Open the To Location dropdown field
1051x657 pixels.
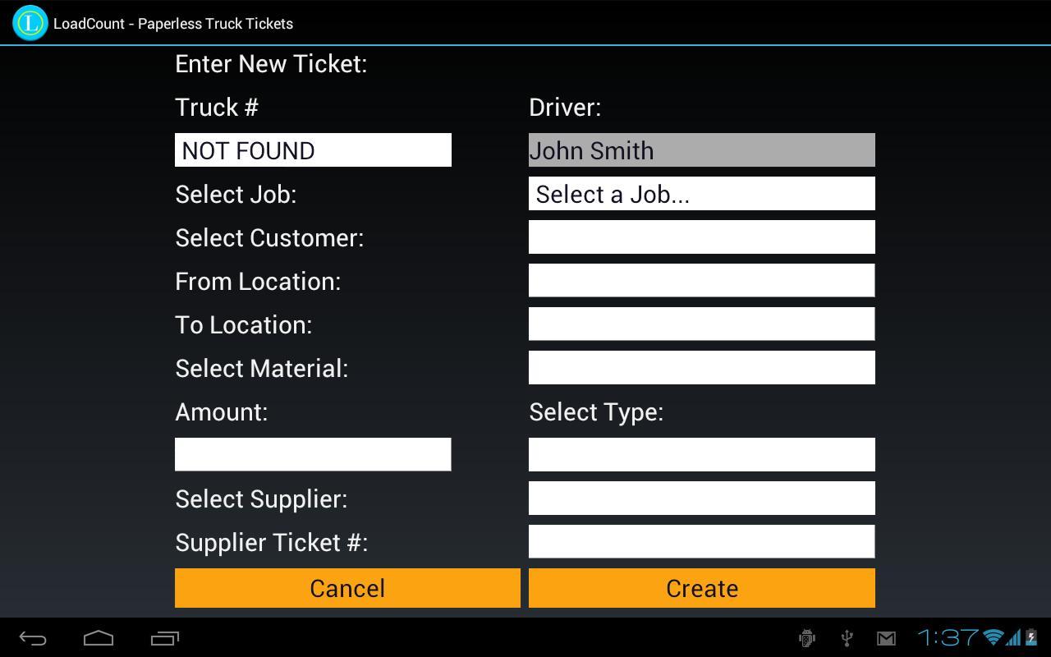(702, 324)
